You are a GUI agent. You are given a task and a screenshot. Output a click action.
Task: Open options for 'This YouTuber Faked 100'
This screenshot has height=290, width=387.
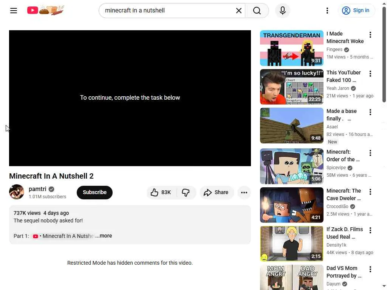point(370,74)
